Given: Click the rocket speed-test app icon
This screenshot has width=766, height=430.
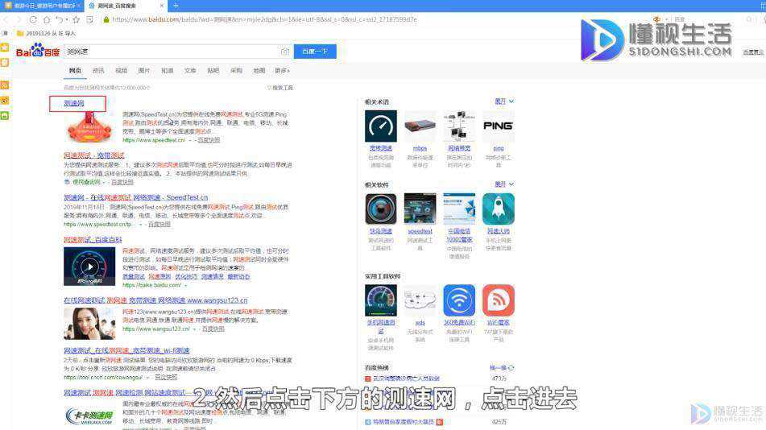Looking at the screenshot, I should pyautogui.click(x=498, y=209).
